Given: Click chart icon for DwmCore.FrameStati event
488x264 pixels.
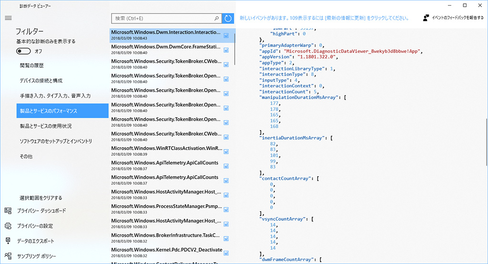Looking at the screenshot, I should point(226,50).
